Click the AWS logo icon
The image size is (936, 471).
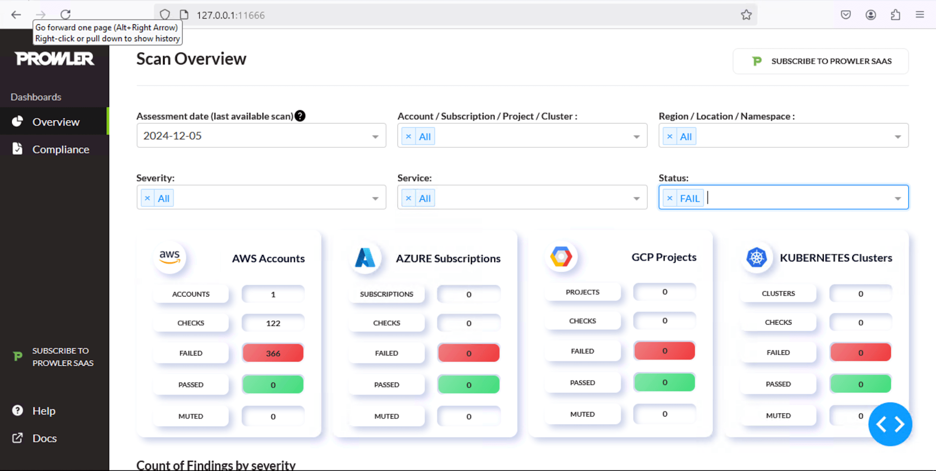tap(169, 257)
